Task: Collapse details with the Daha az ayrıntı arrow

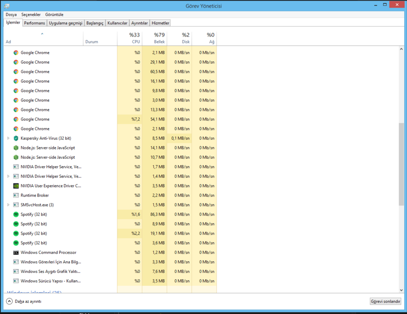Action: 9,301
